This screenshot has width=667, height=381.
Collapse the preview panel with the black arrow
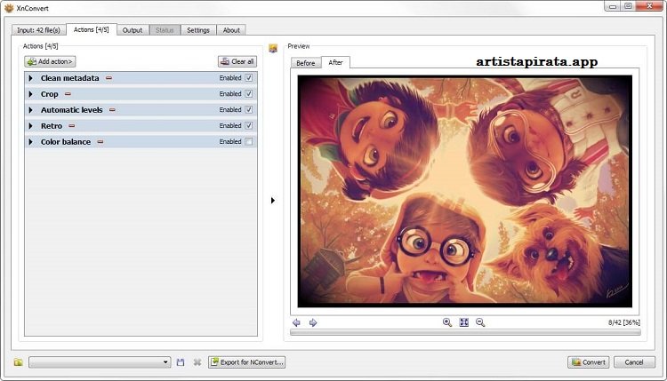pos(273,200)
